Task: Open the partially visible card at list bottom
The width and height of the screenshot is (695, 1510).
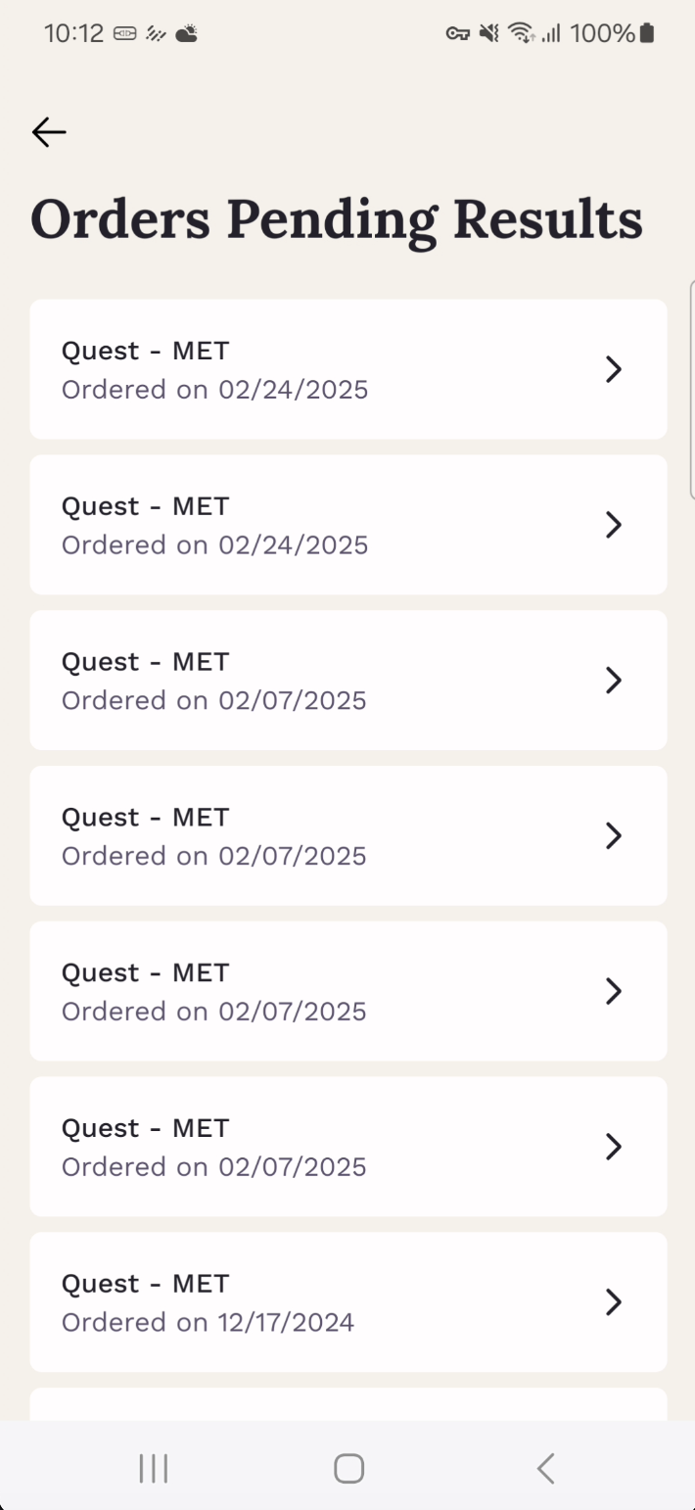Action: click(x=348, y=1404)
